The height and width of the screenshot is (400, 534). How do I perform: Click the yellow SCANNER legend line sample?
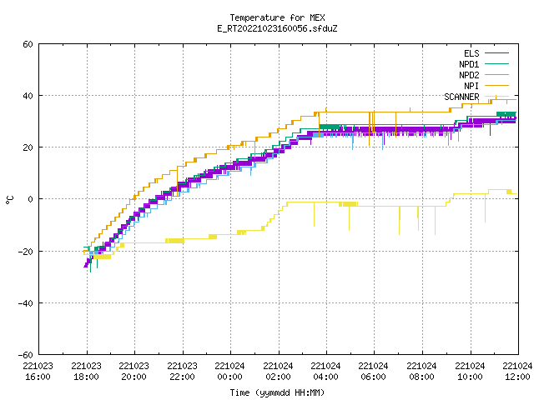point(497,97)
